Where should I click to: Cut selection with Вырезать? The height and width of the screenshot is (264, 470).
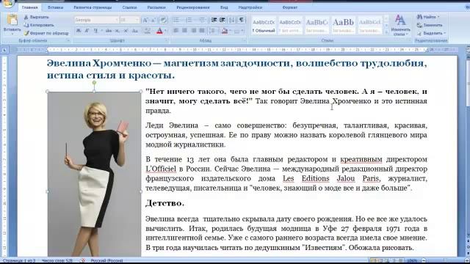tap(37, 17)
